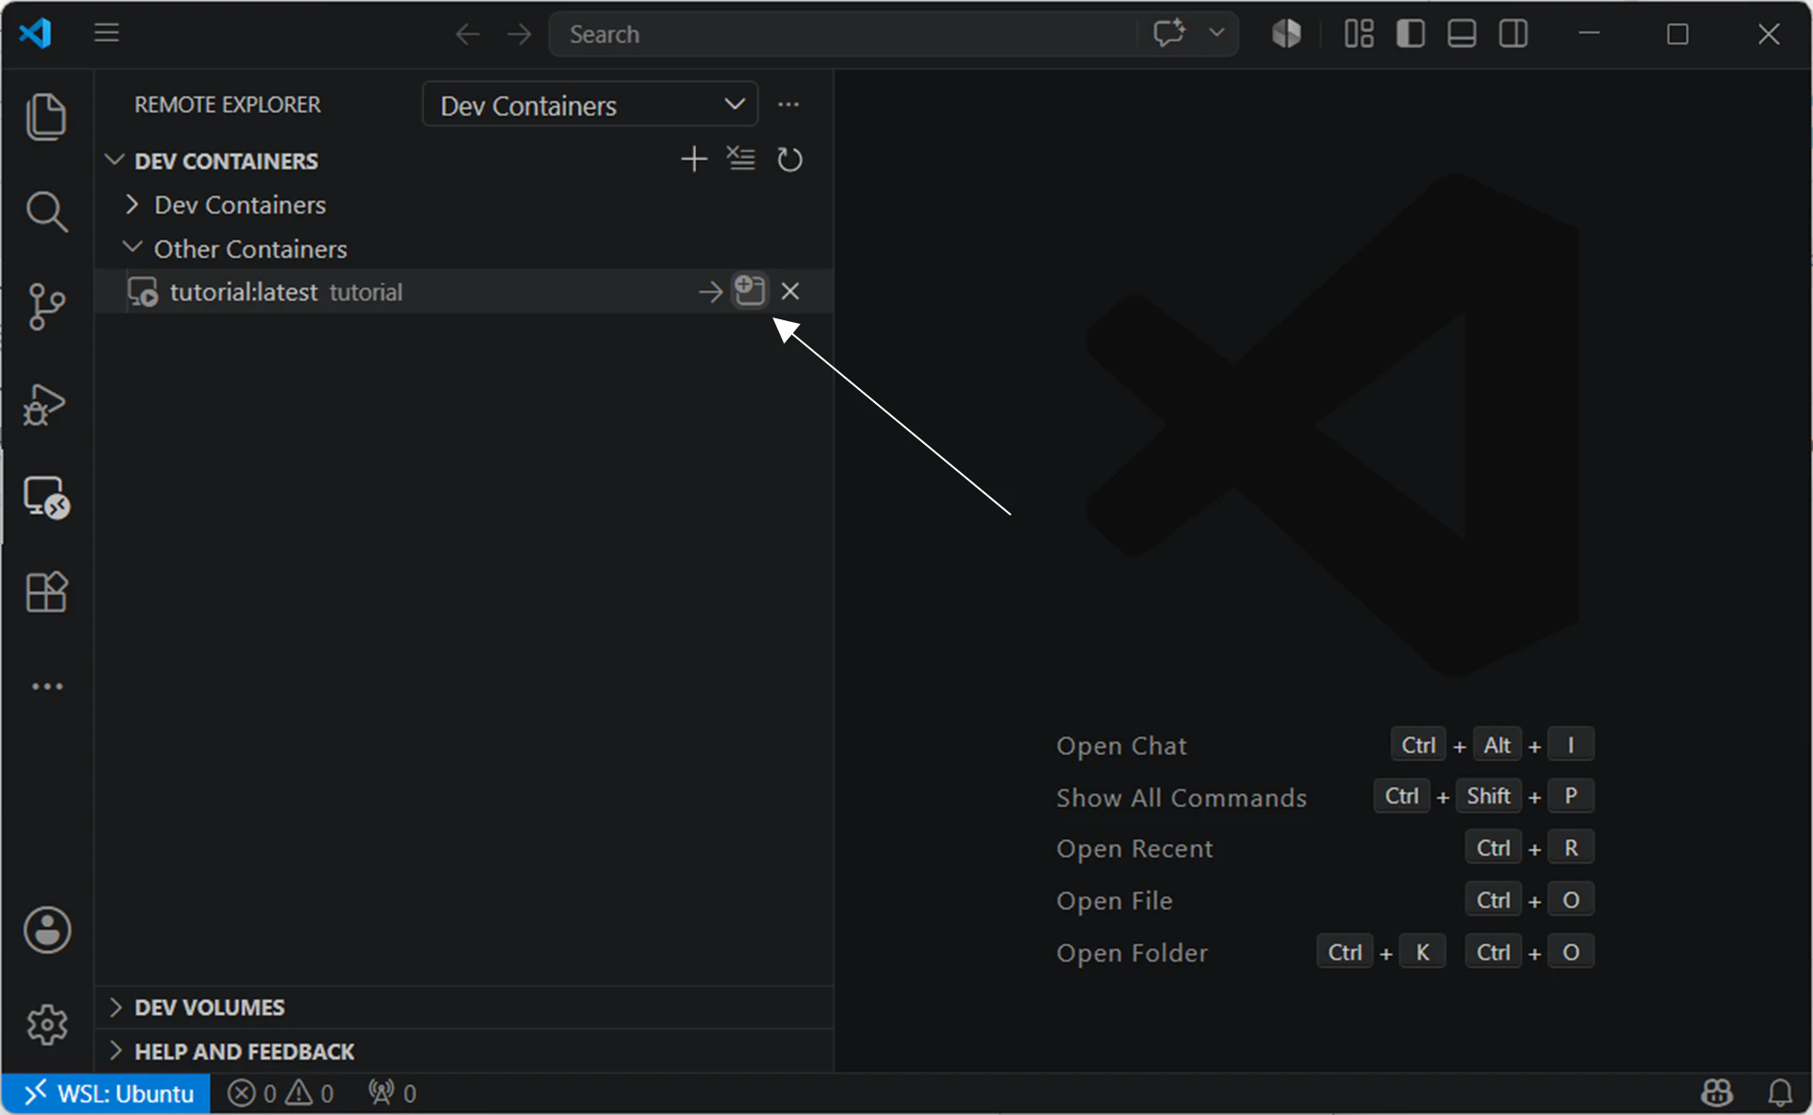Open the Source Control view
Screen dimensions: 1813x1115
(47, 307)
